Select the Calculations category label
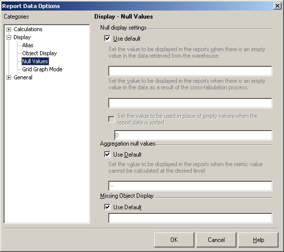Image resolution: width=284 pixels, height=252 pixels. point(28,29)
